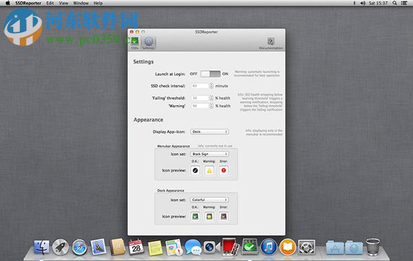
Task: Open Messages speech bubble icon
Action: [x=193, y=247]
